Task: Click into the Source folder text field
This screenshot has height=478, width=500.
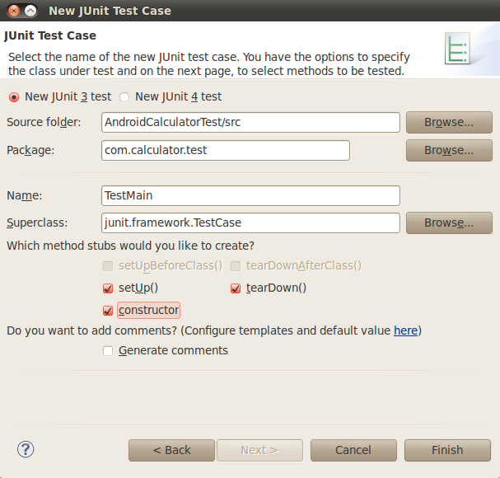Action: tap(250, 122)
